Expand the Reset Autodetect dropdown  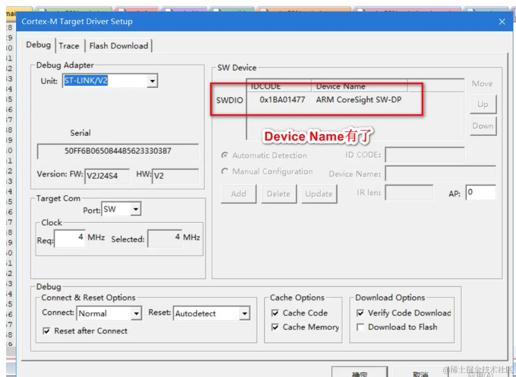tap(244, 314)
